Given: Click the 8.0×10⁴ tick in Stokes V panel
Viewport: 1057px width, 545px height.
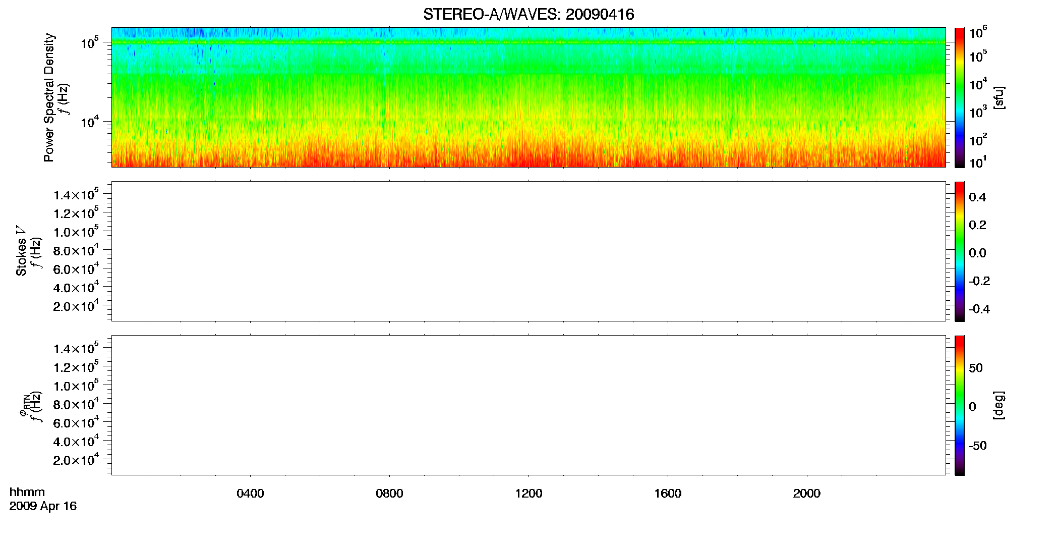Looking at the screenshot, I should coord(76,250).
